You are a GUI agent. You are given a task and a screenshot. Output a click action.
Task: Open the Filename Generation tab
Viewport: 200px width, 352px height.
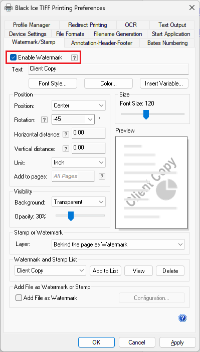click(118, 34)
